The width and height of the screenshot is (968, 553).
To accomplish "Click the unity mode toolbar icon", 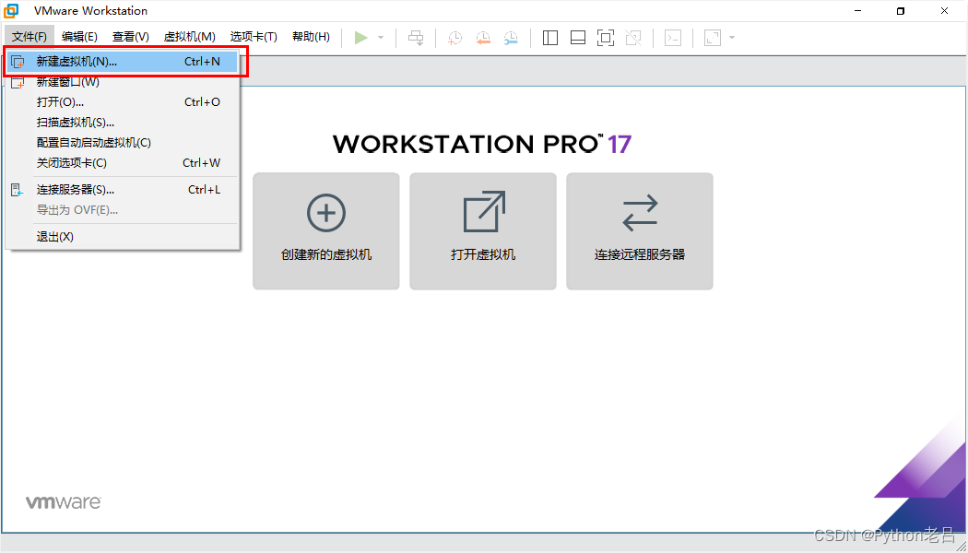I will coord(633,38).
